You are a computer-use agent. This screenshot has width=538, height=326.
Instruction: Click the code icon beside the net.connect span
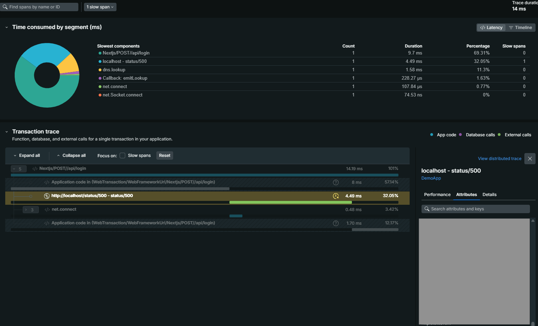(47, 210)
